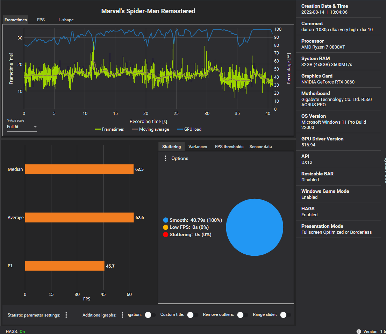The height and width of the screenshot is (334, 386).
Task: Click the Windows 11 Pro Build 22000 text
Action: [x=334, y=125]
